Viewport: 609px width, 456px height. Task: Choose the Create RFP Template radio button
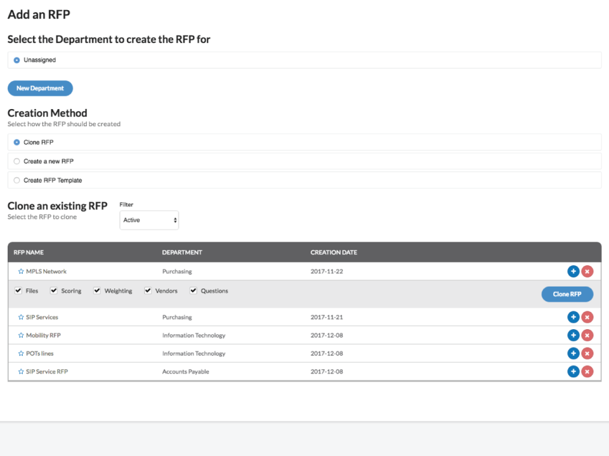17,180
